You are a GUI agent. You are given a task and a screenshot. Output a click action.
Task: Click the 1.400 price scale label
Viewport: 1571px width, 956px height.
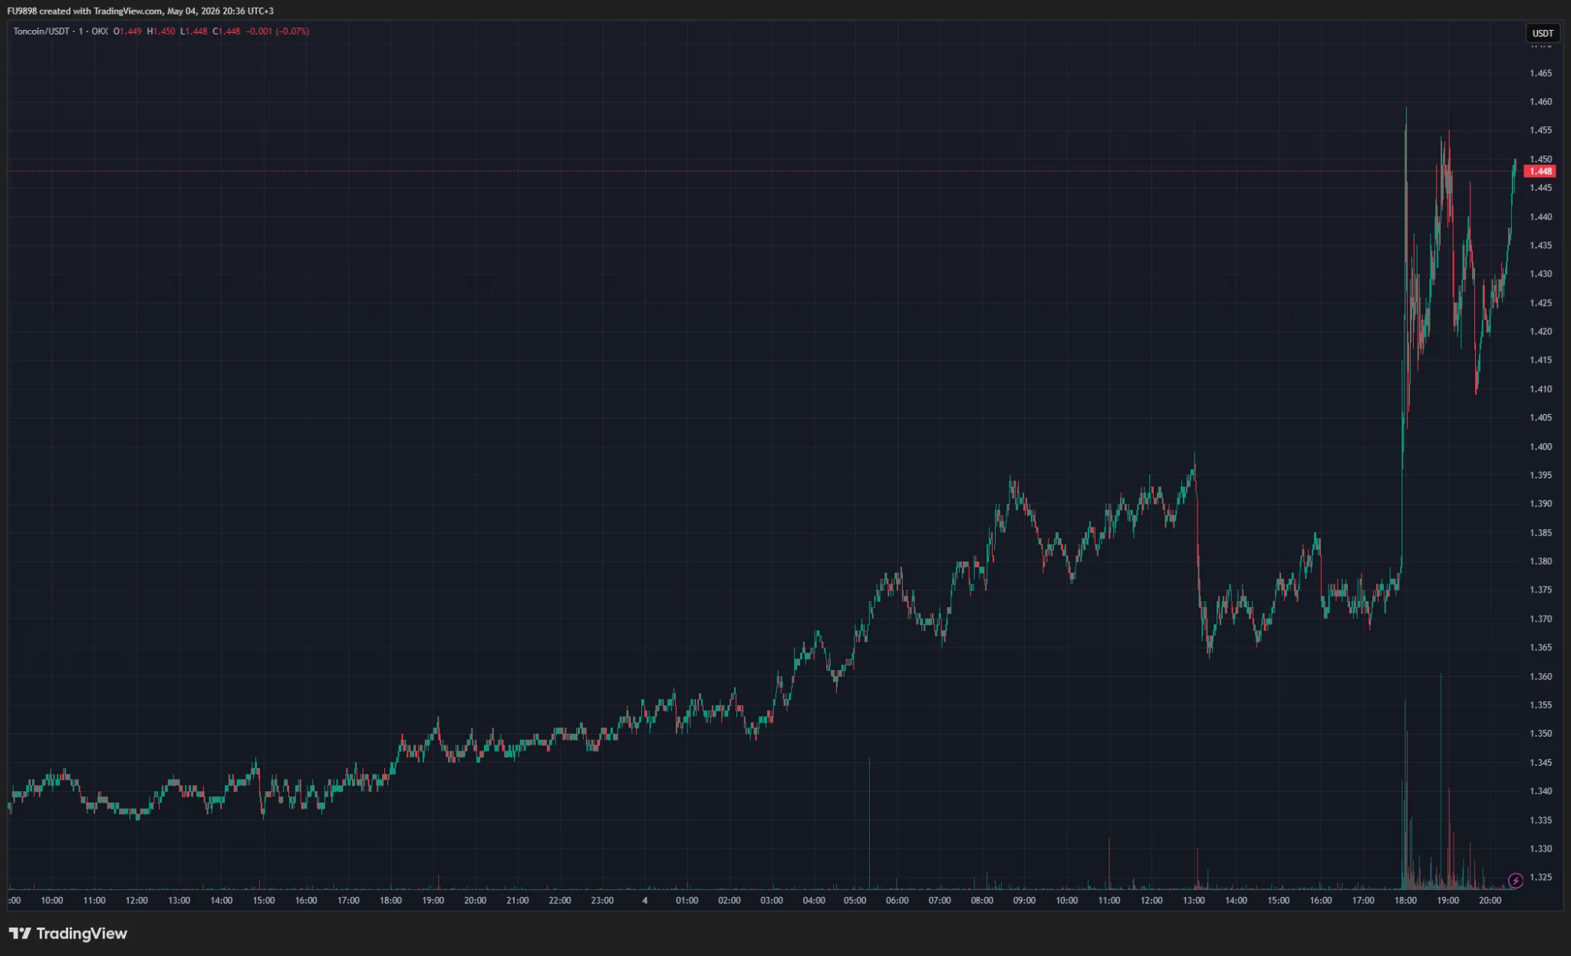[1540, 446]
